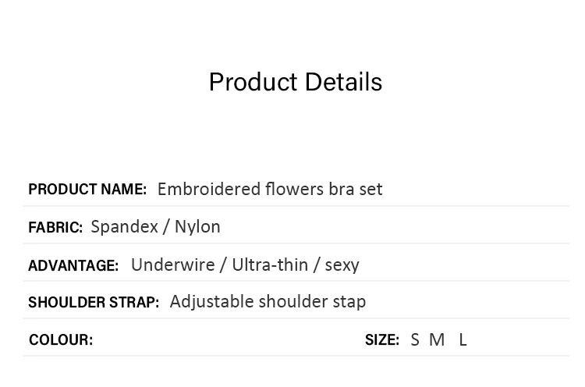The width and height of the screenshot is (585, 387).
Task: Click the COLOUR label
Action: click(61, 340)
